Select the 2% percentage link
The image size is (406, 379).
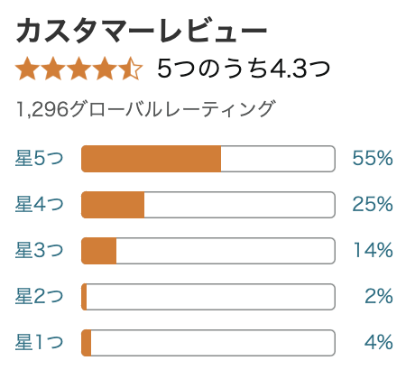pyautogui.click(x=379, y=296)
